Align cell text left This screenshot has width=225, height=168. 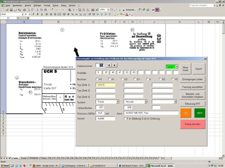[47, 14]
